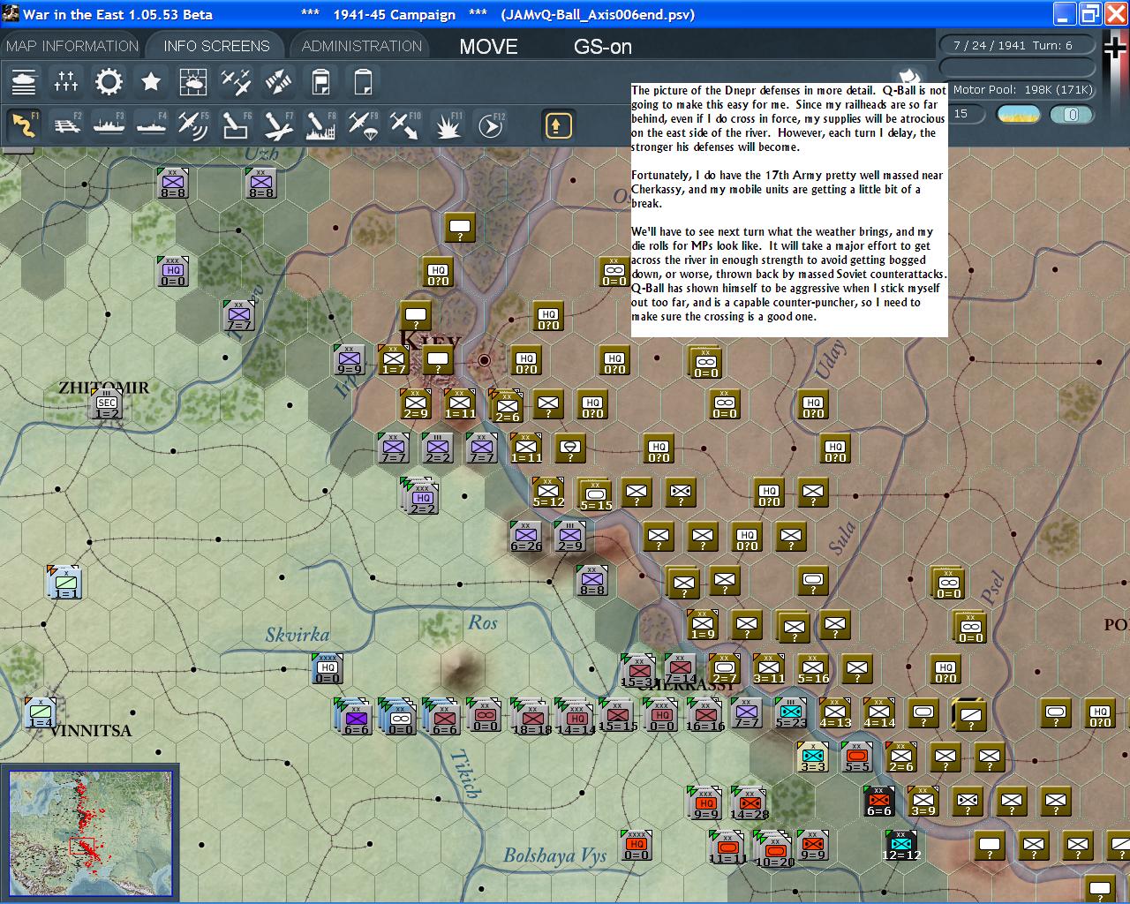This screenshot has width=1130, height=904.
Task: Click the flag icon near the Motor Pool
Action: [x=909, y=76]
